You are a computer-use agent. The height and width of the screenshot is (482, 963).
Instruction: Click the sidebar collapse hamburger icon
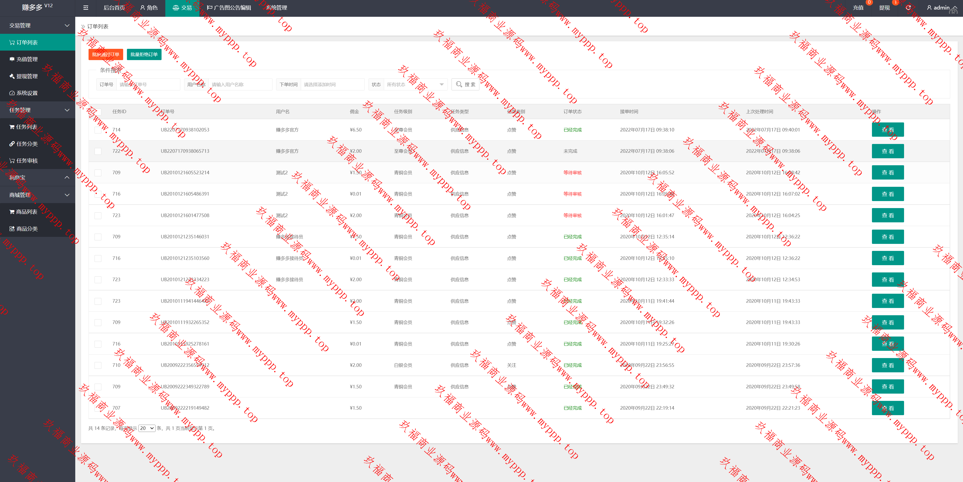(86, 8)
